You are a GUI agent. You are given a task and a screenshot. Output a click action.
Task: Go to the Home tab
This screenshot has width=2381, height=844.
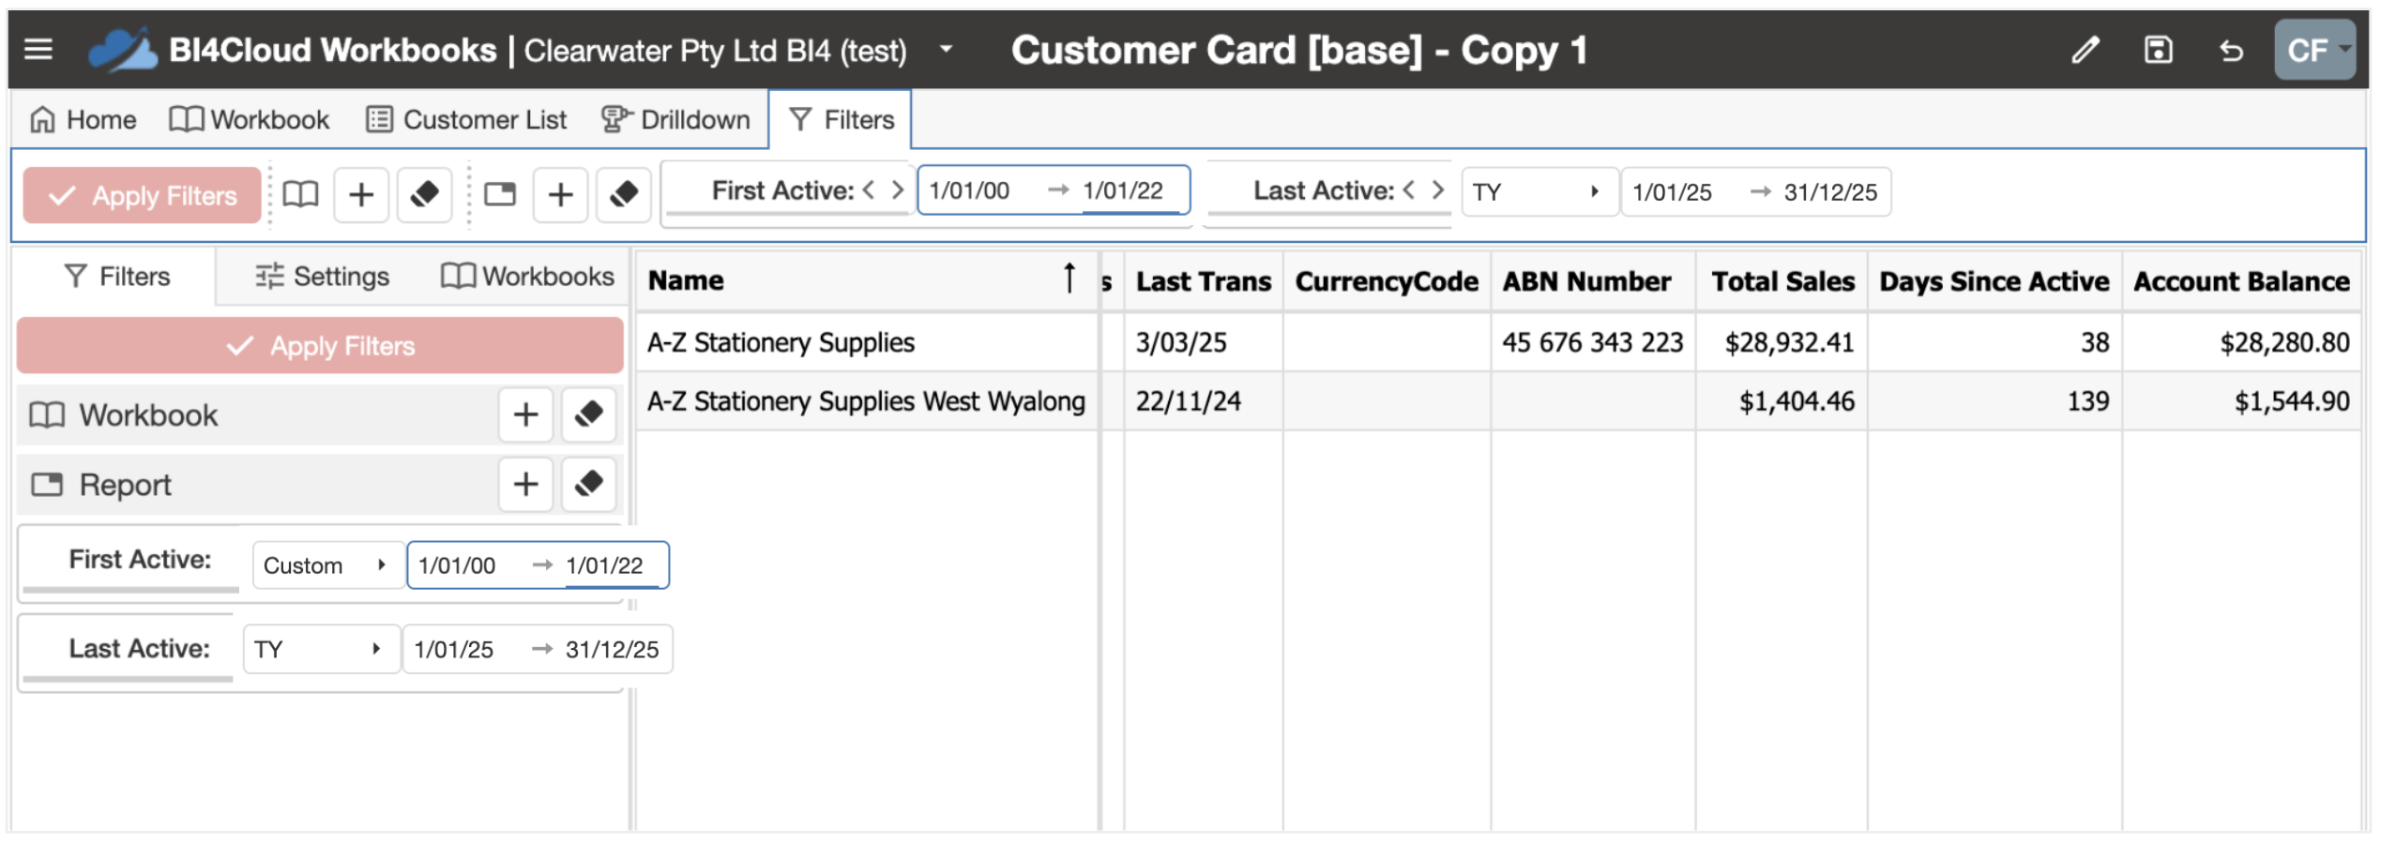83,120
